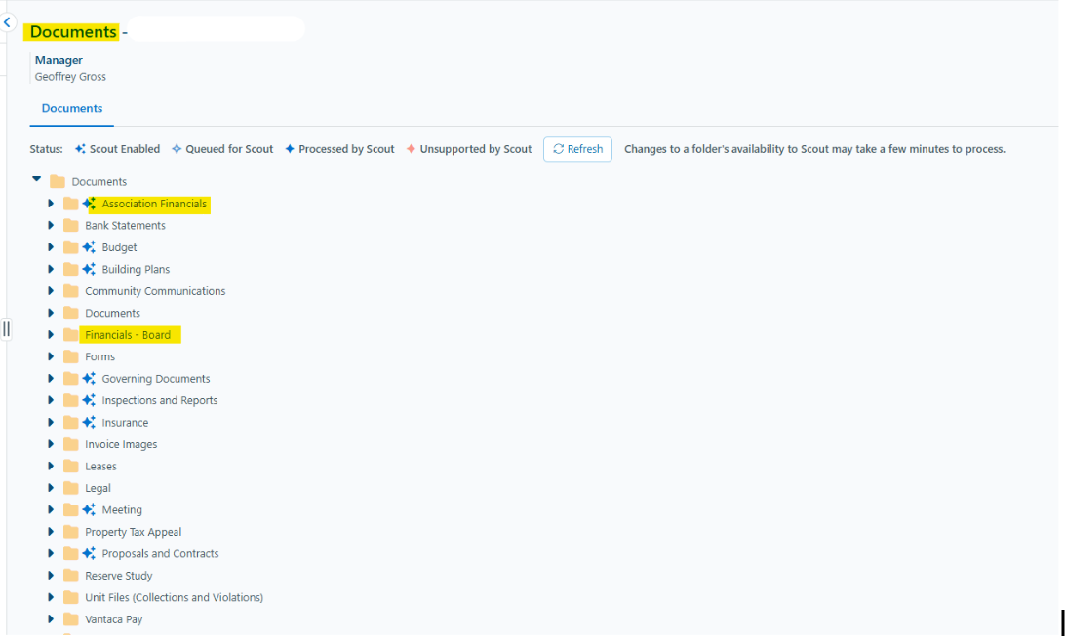Click the root Documents folder icon
1065x636 pixels.
(x=57, y=182)
